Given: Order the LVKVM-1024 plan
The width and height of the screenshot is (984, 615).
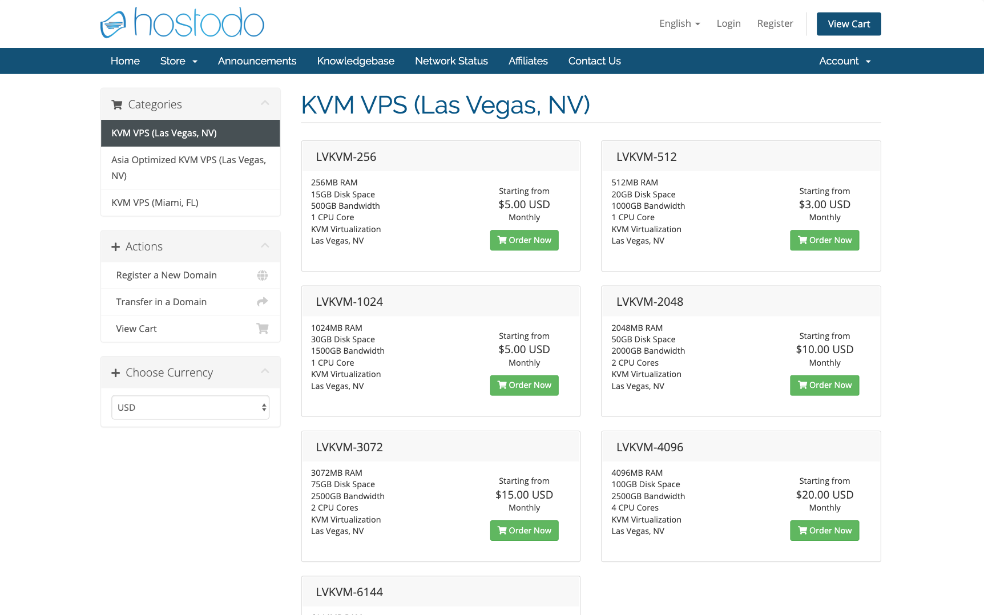Looking at the screenshot, I should click(524, 385).
